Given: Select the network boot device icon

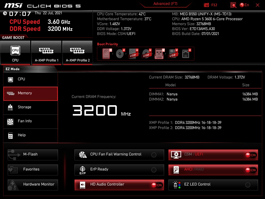Looking at the screenshot, I should 186,54.
